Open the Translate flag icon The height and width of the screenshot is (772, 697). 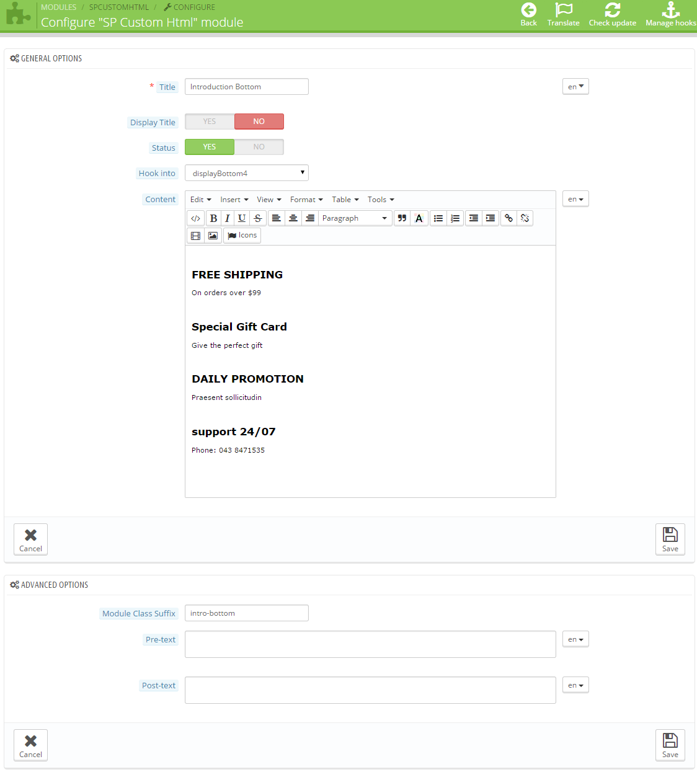pos(564,10)
